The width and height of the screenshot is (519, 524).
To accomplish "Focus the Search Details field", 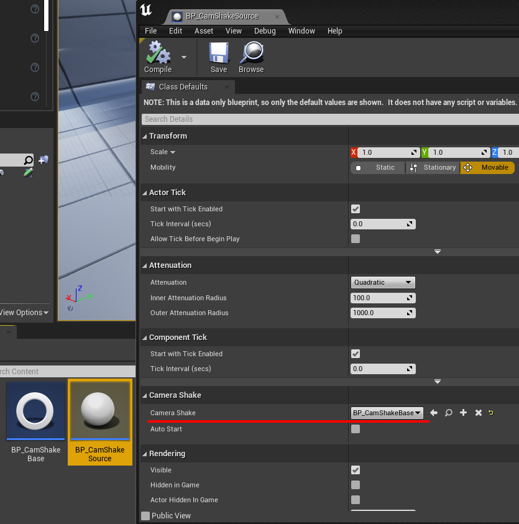I will (330, 119).
